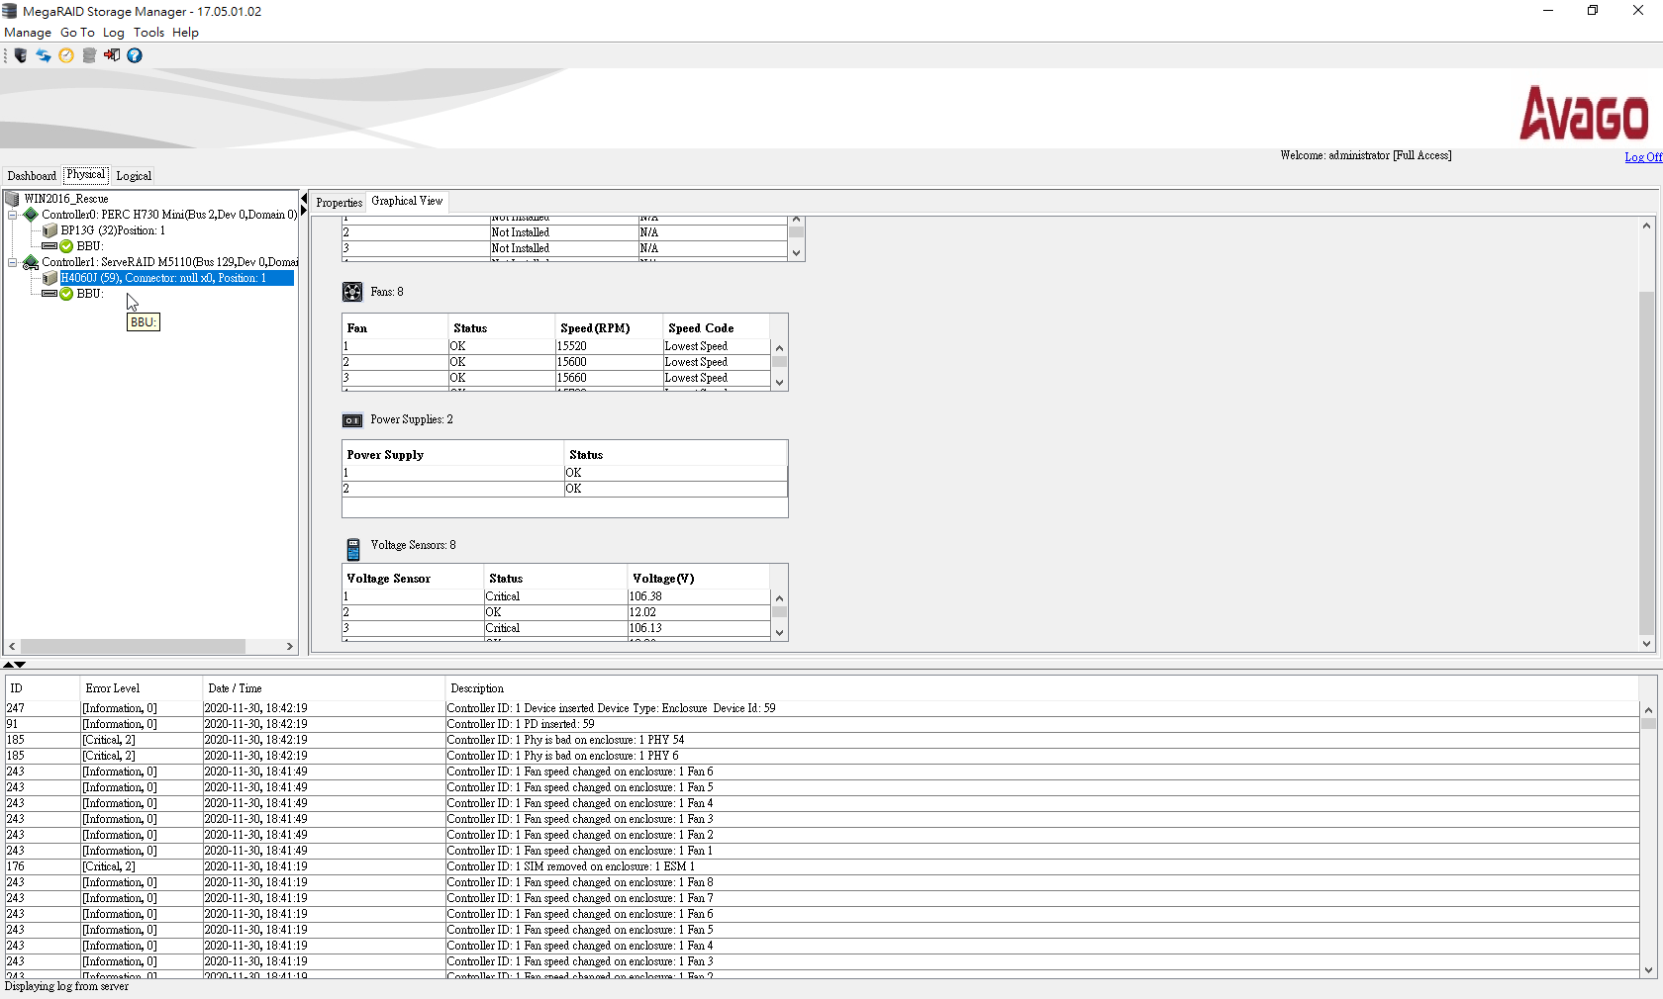Open the Go To menu
This screenshot has height=999, width=1663.
[77, 33]
